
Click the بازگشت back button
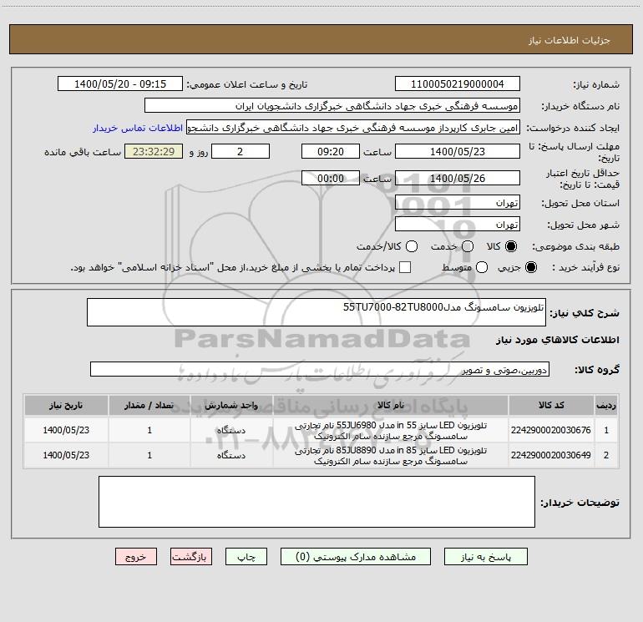tap(191, 556)
